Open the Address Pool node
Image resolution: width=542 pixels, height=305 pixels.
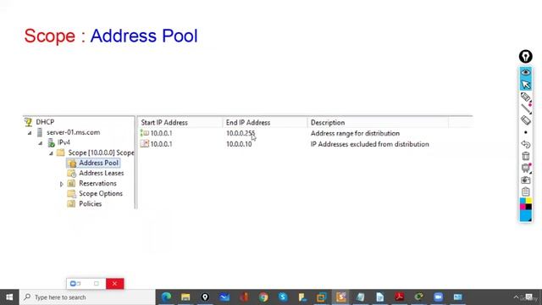(x=98, y=163)
